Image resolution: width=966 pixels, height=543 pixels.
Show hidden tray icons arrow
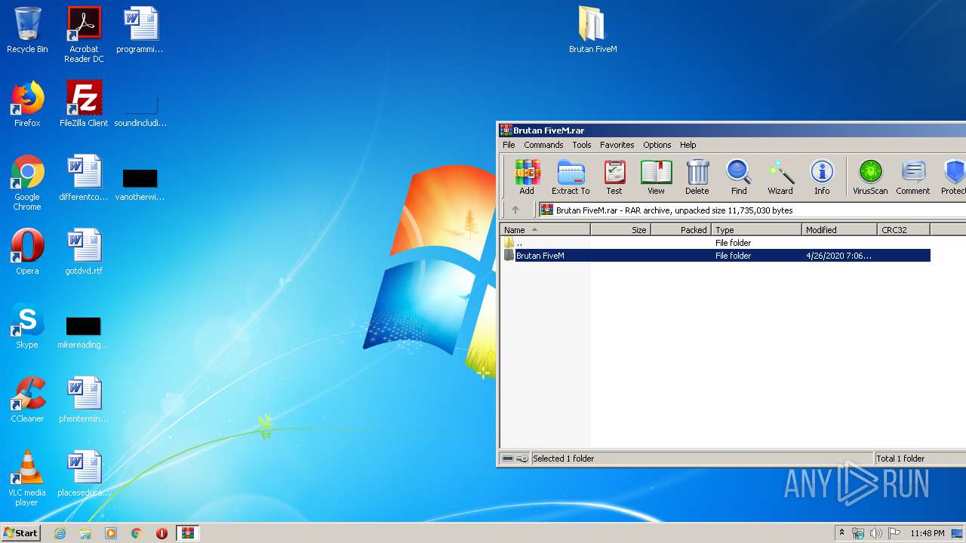pos(841,533)
